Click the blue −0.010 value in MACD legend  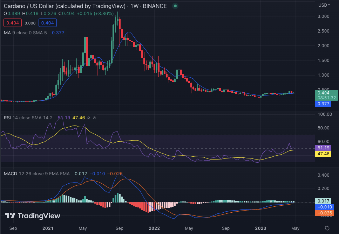pyautogui.click(x=97, y=173)
